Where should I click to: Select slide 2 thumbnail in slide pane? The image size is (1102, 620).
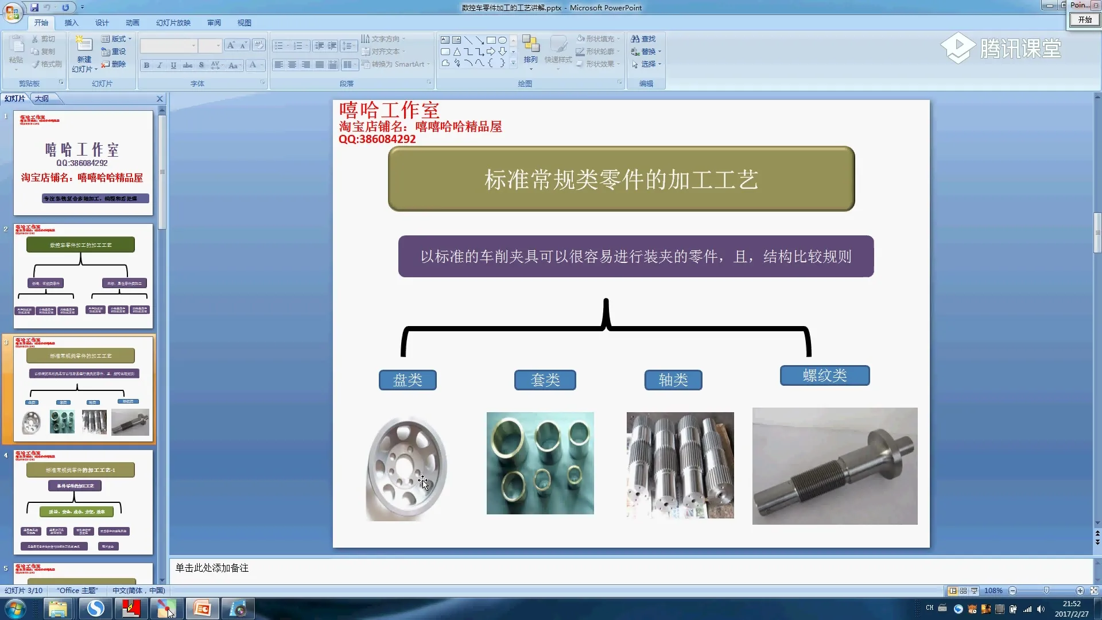(82, 276)
